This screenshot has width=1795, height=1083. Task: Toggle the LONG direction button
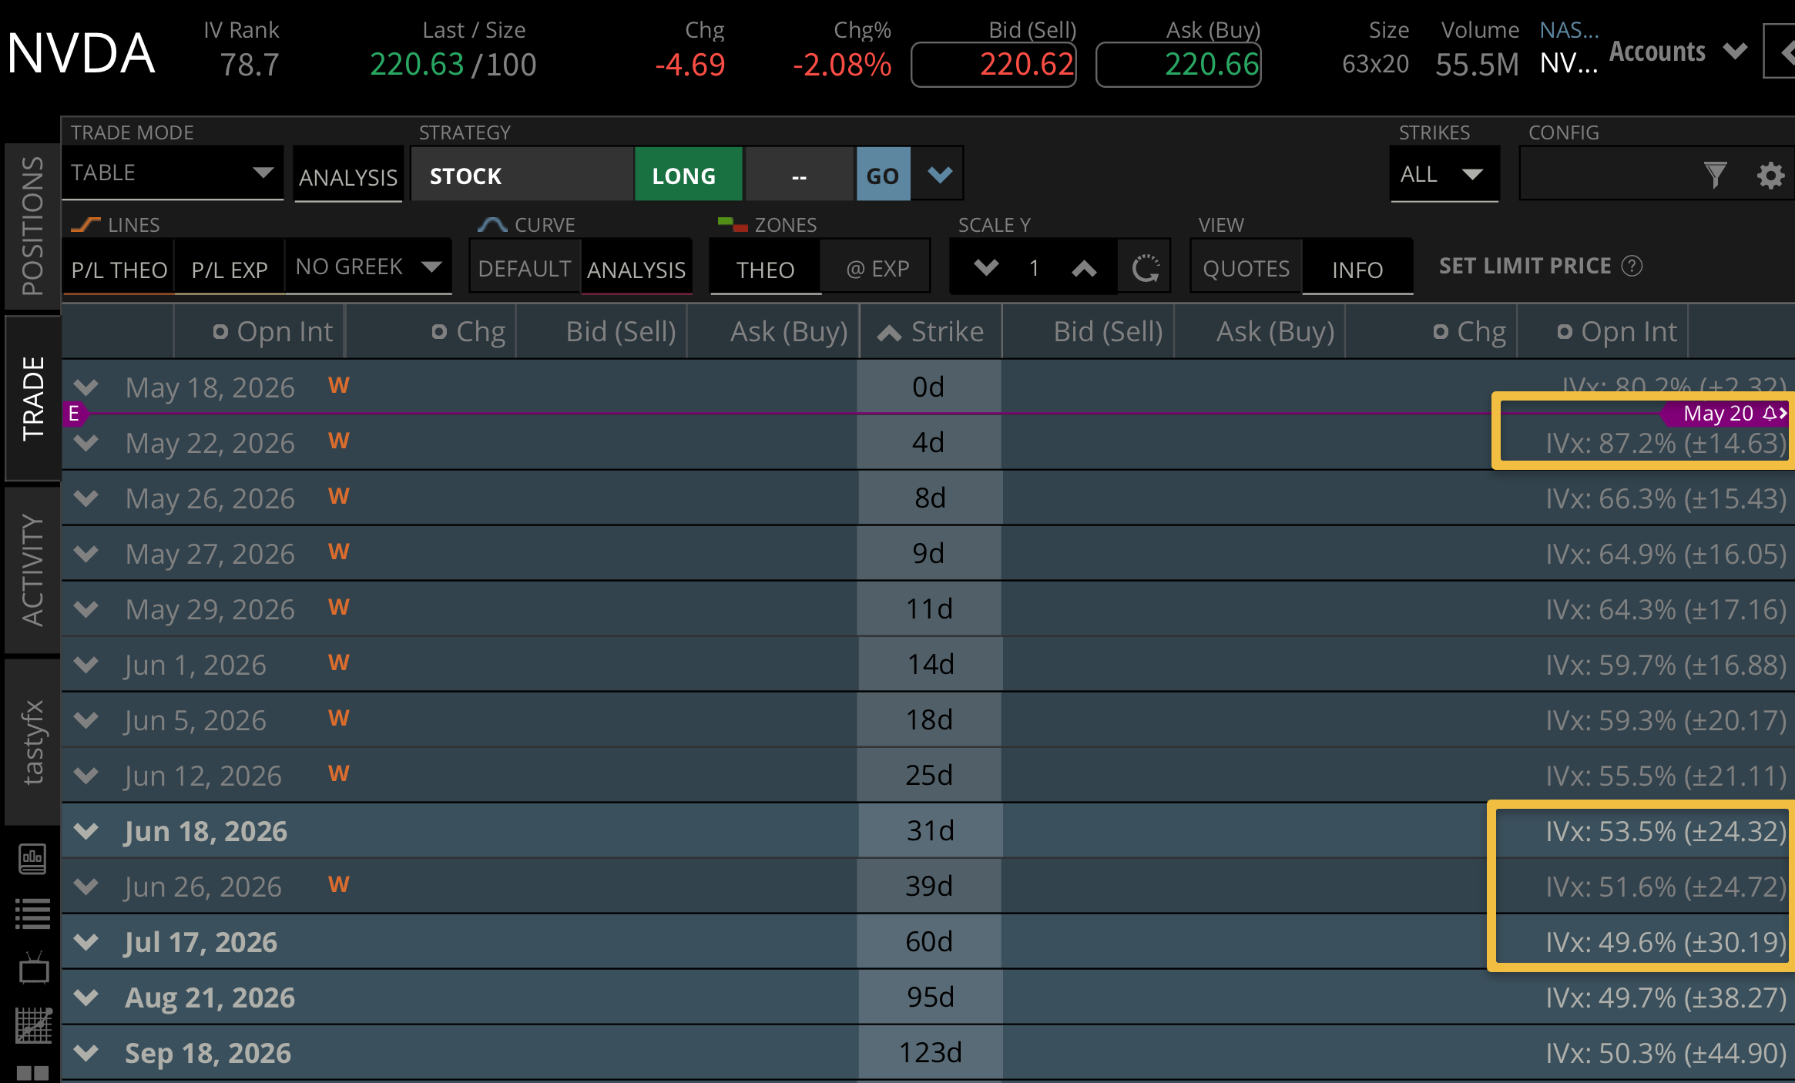[x=688, y=175]
